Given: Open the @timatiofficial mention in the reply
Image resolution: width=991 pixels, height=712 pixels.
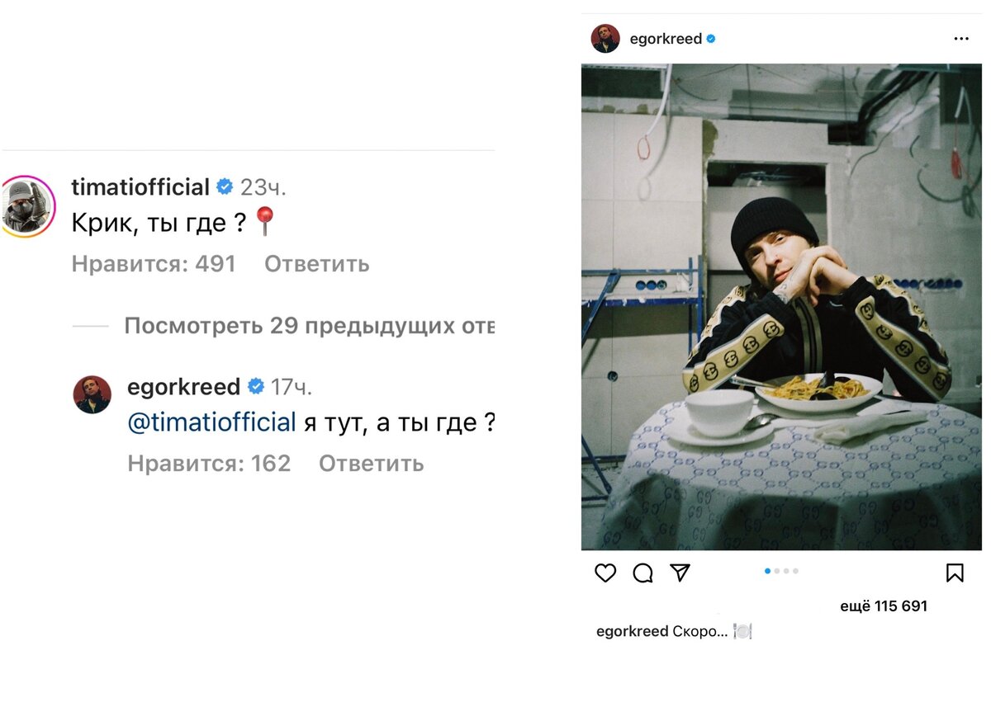Looking at the screenshot, I should [211, 422].
